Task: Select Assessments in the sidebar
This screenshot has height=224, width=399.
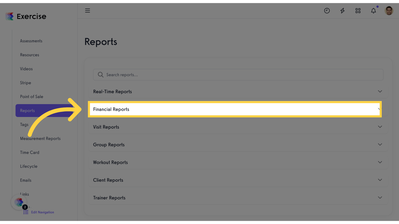Action: click(x=31, y=41)
